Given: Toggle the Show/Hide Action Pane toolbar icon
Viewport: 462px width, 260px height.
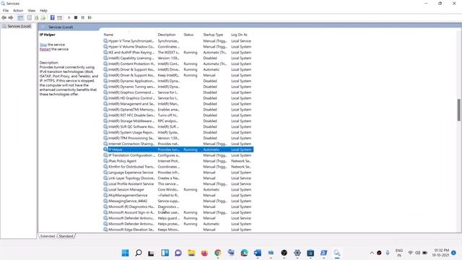Looking at the screenshot, I should pos(59,17).
